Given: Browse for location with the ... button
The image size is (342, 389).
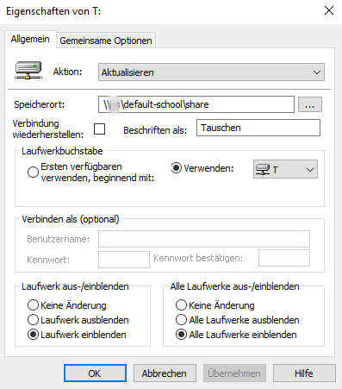Looking at the screenshot, I should (x=310, y=104).
